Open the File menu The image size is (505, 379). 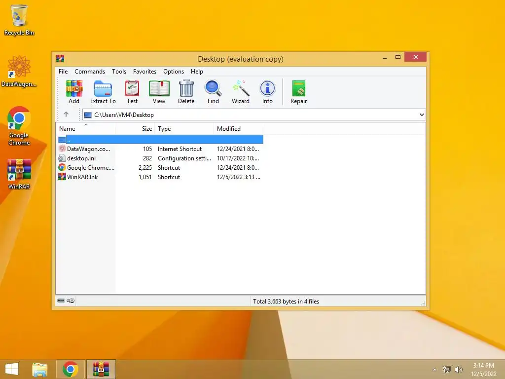tap(63, 72)
